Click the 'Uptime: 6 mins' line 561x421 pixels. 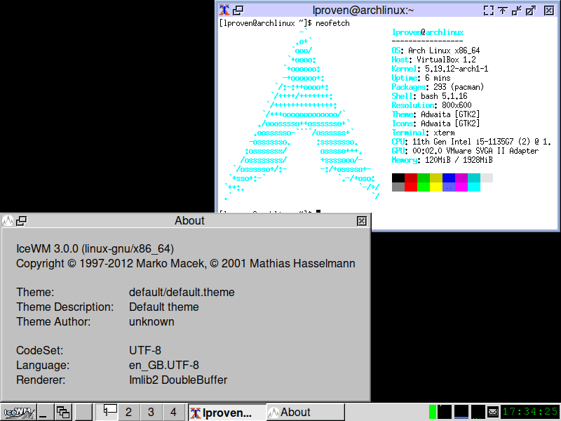click(x=421, y=78)
